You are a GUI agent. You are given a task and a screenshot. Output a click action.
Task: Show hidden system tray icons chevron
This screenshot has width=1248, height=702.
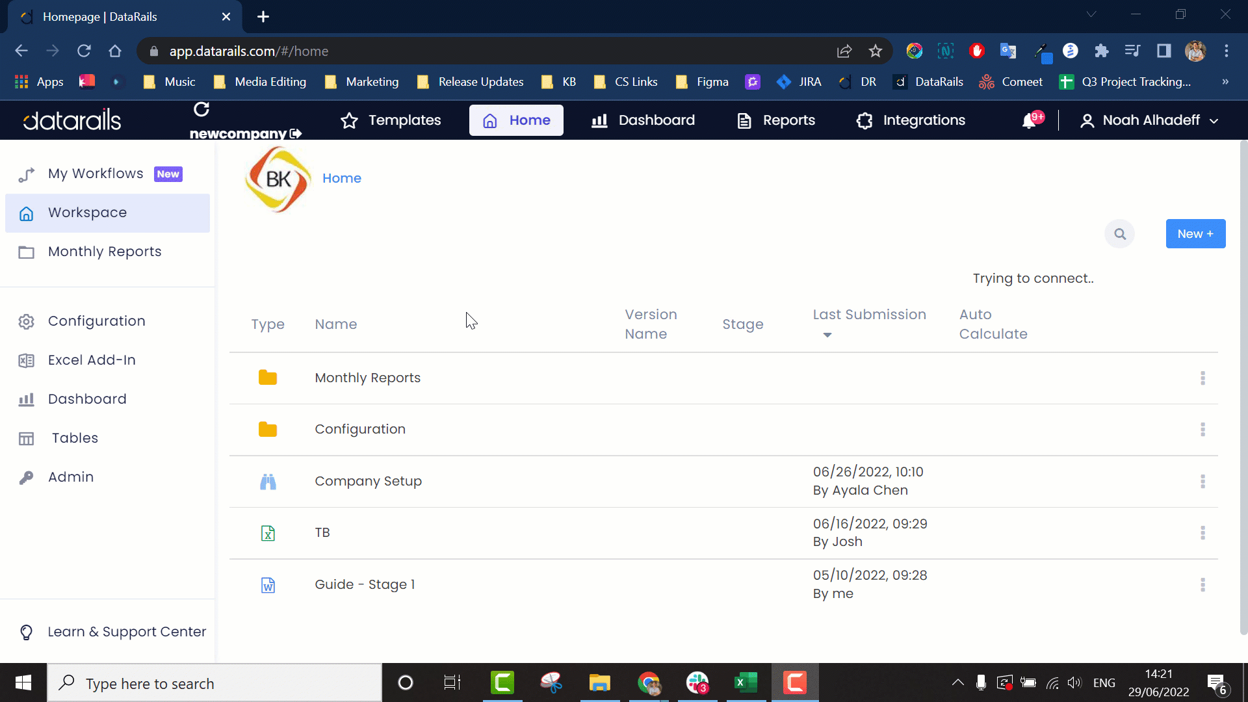957,682
